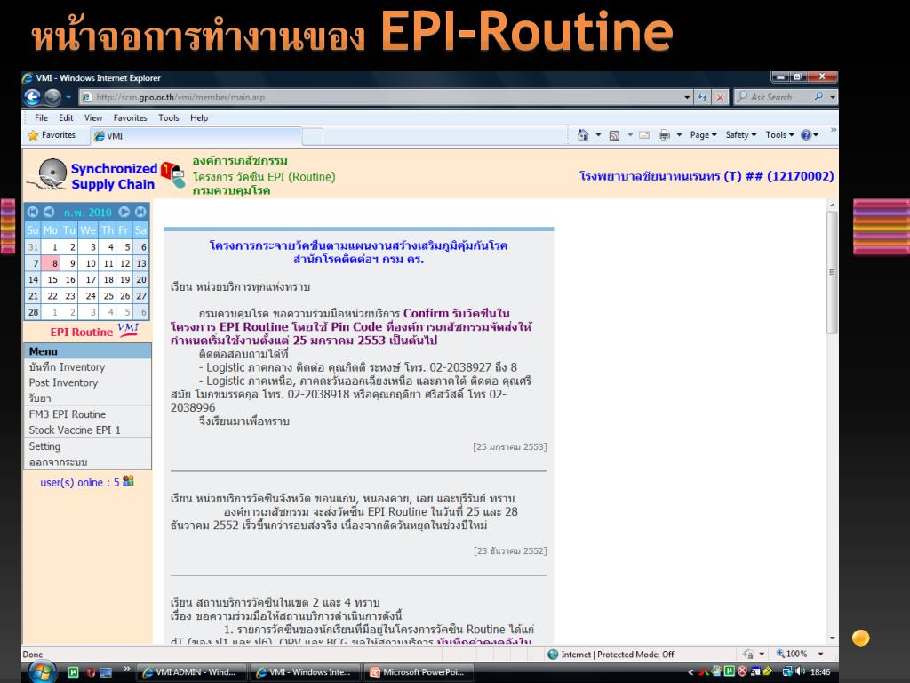Screen dimensions: 910x683
Task: Click the VMI logo beside EPI Routine
Action: click(128, 329)
